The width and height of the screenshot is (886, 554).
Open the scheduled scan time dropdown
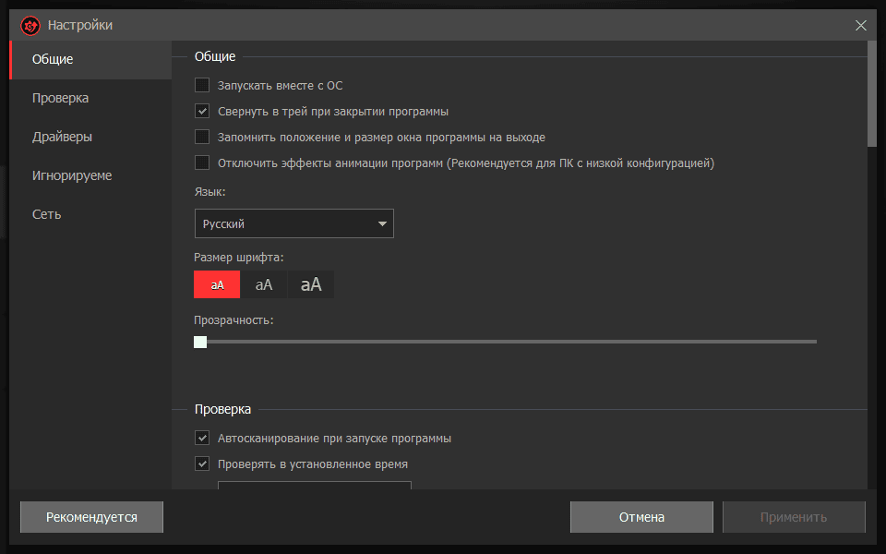[x=314, y=485]
